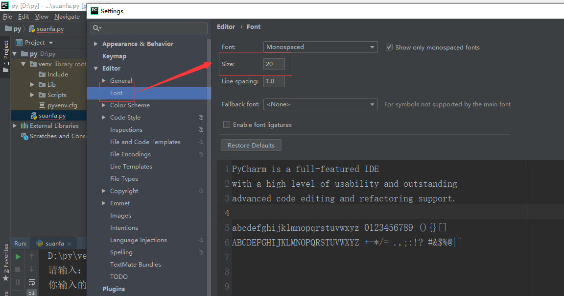Expand External Libraries node arrow
Image resolution: width=564 pixels, height=296 pixels.
click(14, 125)
